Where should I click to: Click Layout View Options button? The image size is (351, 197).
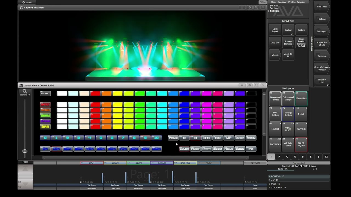tap(301, 30)
